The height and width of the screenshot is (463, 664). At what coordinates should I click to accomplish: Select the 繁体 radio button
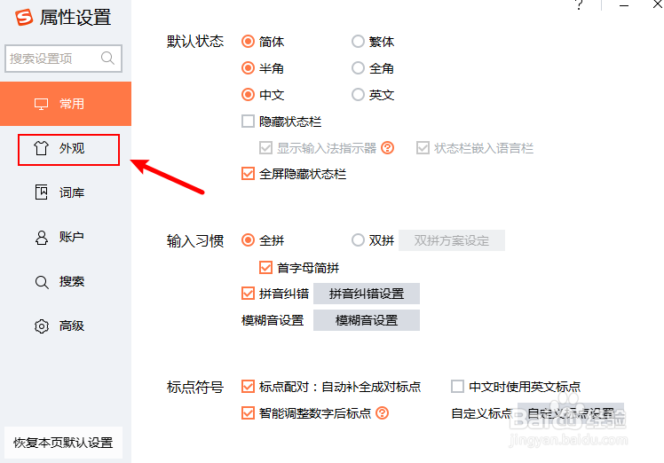coord(358,42)
